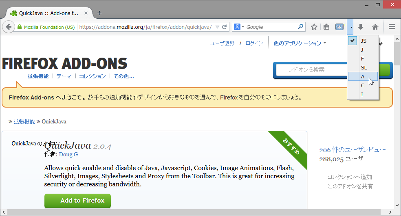The width and height of the screenshot is (401, 216).
Task: Click このアドオンを共有
Action: pos(350,186)
